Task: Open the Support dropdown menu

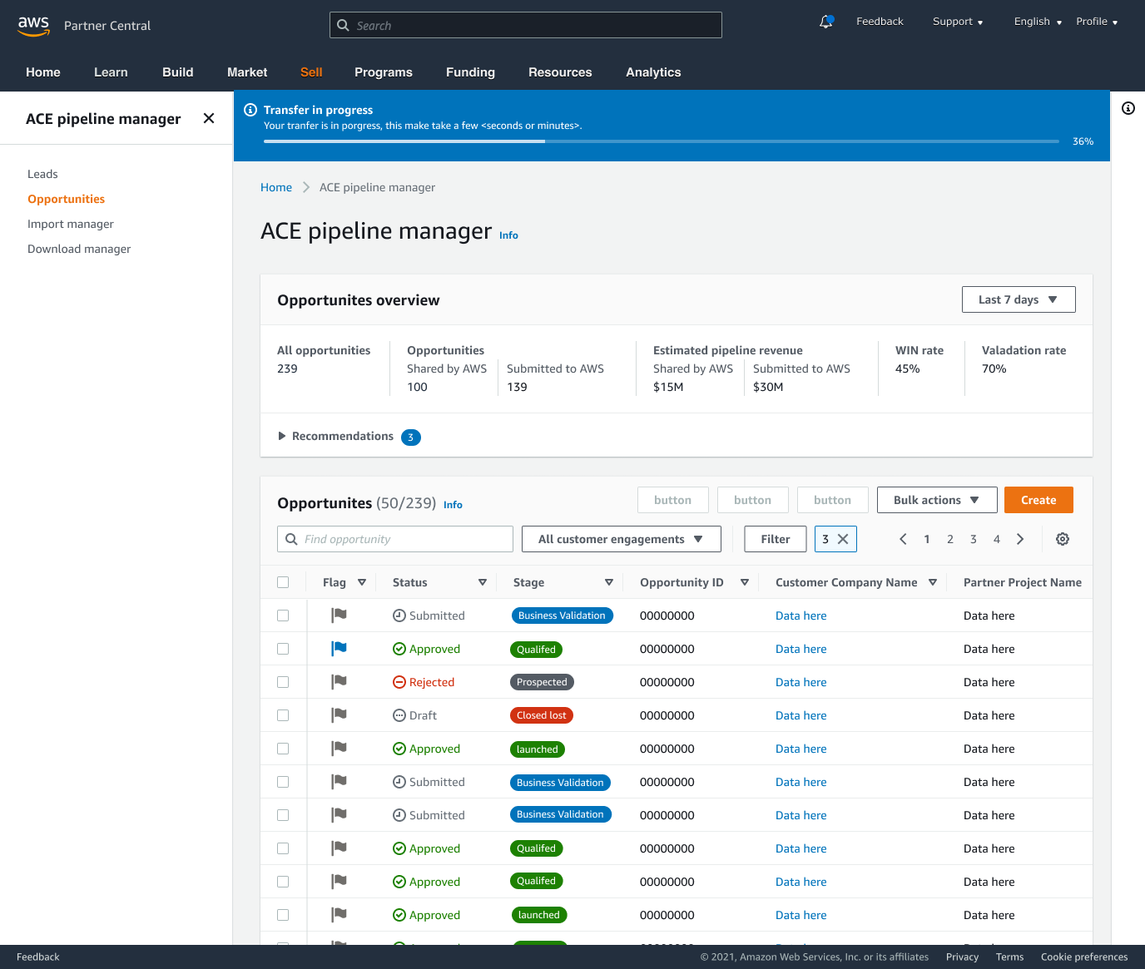Action: [958, 22]
